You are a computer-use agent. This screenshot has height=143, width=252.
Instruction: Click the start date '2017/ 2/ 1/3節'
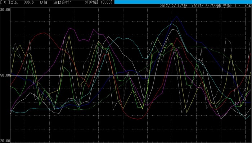[174, 6]
